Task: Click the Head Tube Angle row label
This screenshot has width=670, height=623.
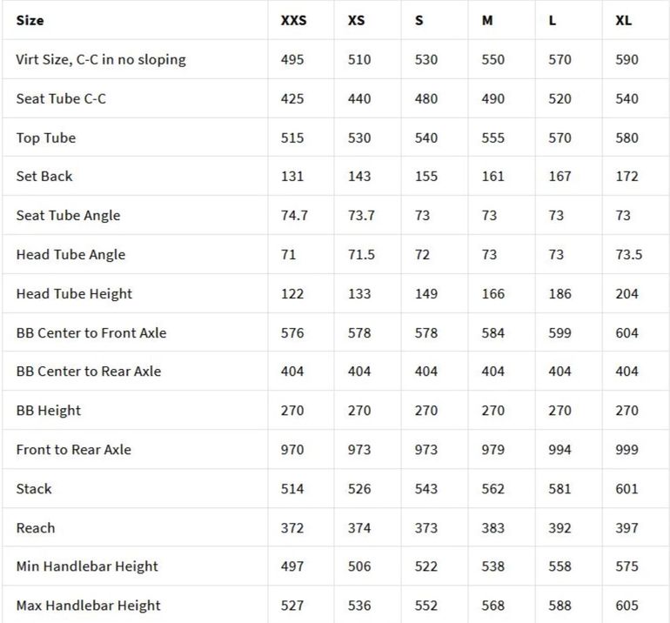Action: tap(70, 254)
